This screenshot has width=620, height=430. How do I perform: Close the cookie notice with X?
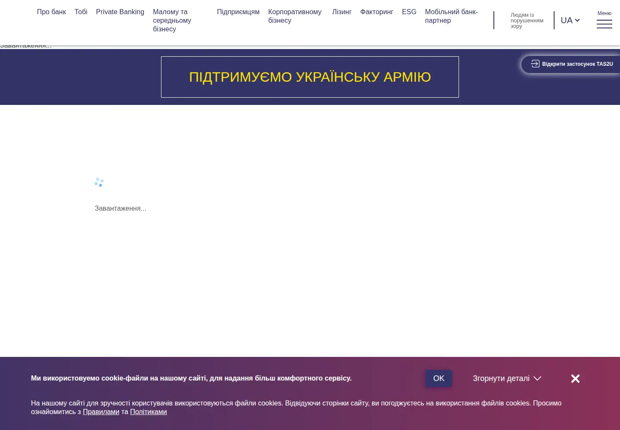click(575, 378)
